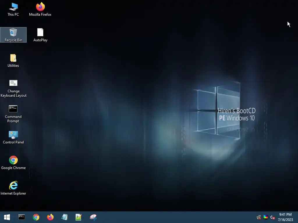Click the red snipping tool taskbar icon
Screen dimensions: 298x223
93,217
